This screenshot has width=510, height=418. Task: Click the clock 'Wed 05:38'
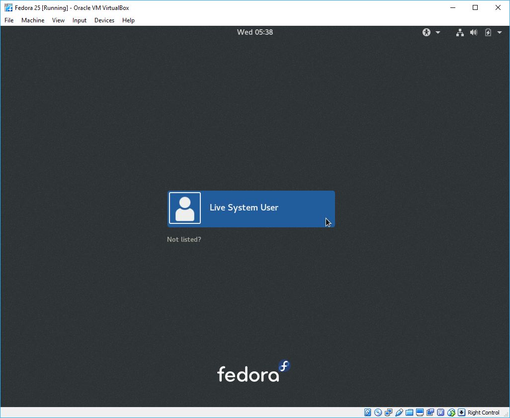(x=255, y=32)
